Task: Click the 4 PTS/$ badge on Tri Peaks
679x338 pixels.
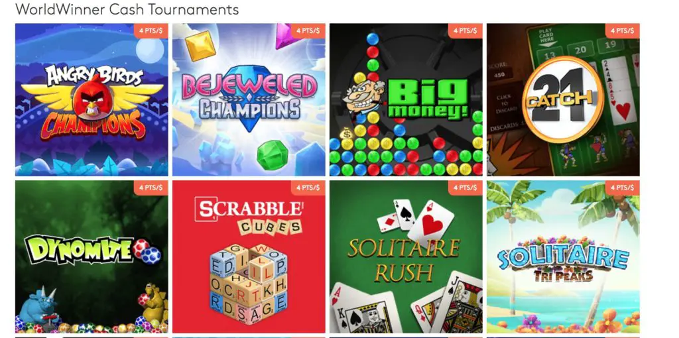Action: 622,188
